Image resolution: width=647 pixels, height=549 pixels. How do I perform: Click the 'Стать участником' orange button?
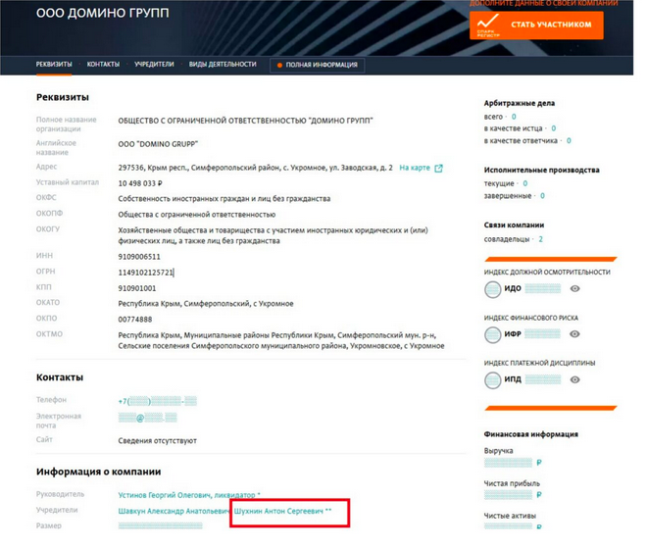point(536,25)
